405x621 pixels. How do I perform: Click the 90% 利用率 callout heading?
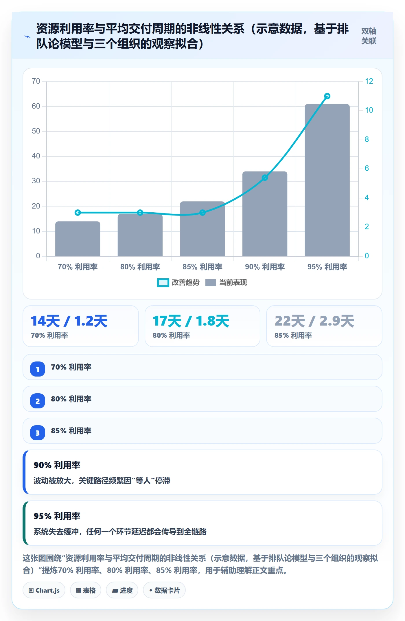[x=57, y=465]
